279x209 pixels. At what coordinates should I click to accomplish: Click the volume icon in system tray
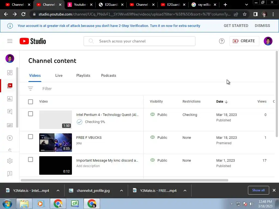click(251, 204)
